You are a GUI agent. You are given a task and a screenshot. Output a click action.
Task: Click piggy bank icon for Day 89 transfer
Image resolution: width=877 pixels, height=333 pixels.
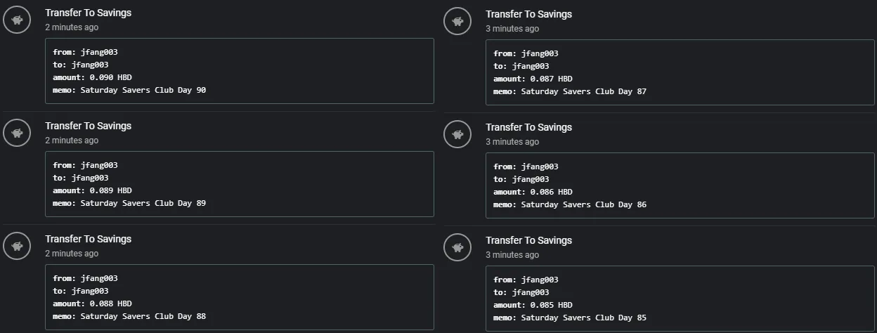tap(17, 133)
